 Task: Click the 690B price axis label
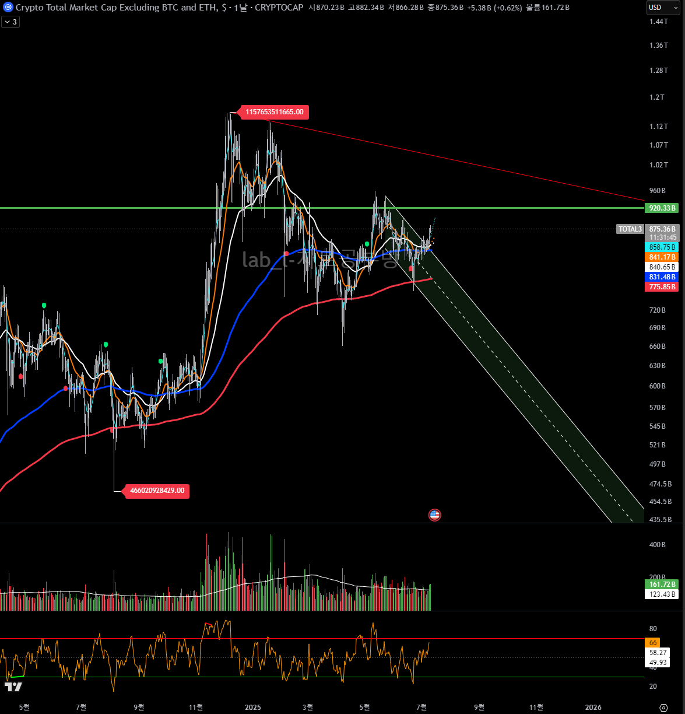click(658, 328)
